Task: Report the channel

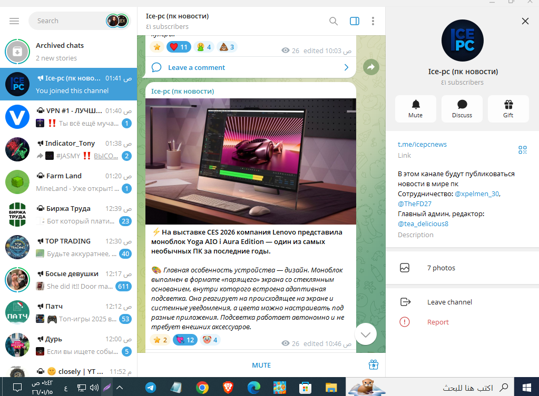Action: coord(463,322)
